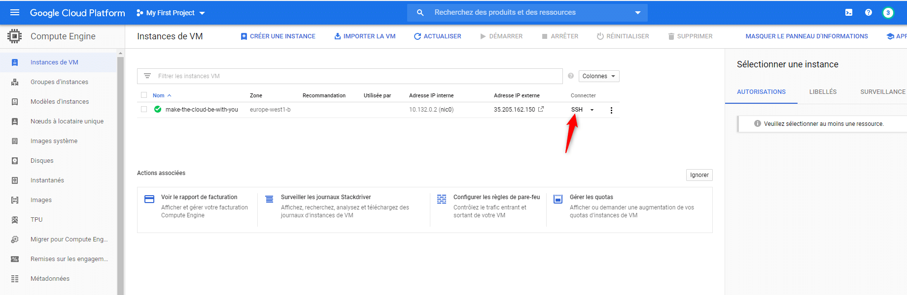Open Gérer les quotas
Viewport: 907px width, 295px height.
coord(592,197)
